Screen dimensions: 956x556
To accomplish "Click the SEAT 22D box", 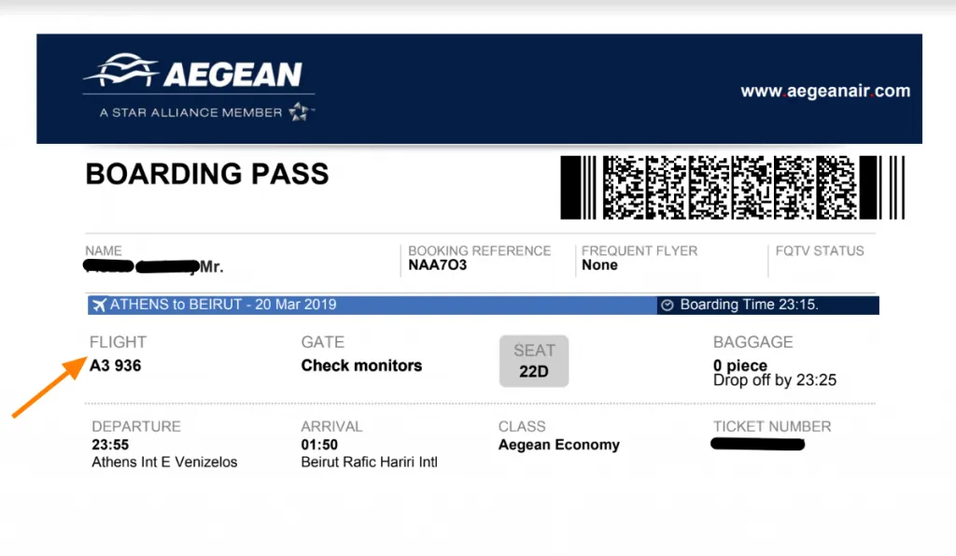I will pyautogui.click(x=534, y=361).
